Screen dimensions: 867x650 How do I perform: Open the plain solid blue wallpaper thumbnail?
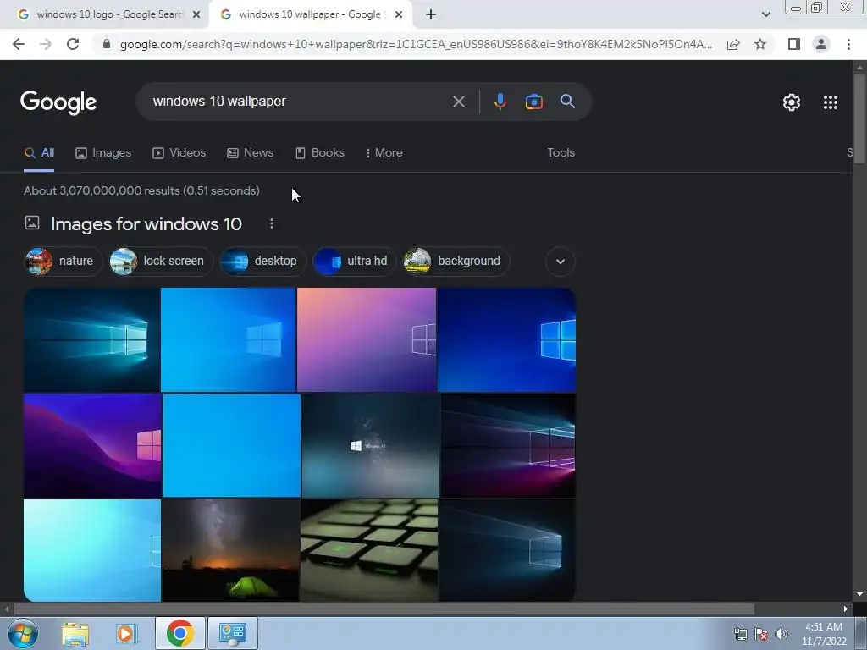pos(232,445)
